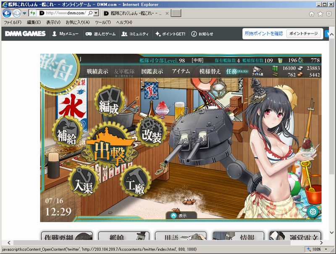Expand the address bar autocomplete dropdown

[96, 13]
